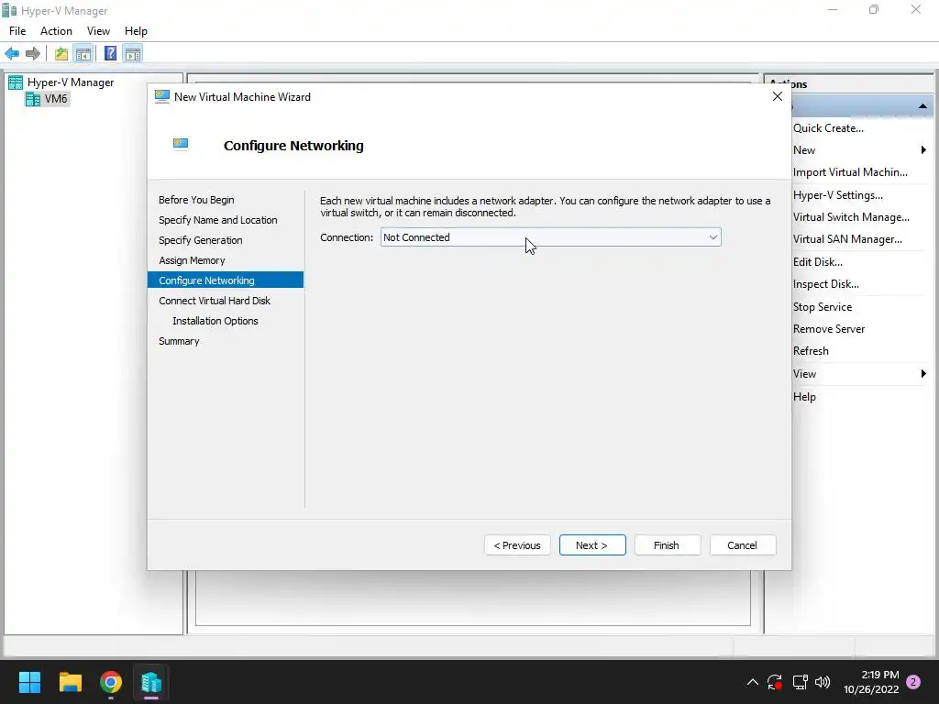Show hidden system tray icons
The width and height of the screenshot is (939, 704).
[753, 682]
